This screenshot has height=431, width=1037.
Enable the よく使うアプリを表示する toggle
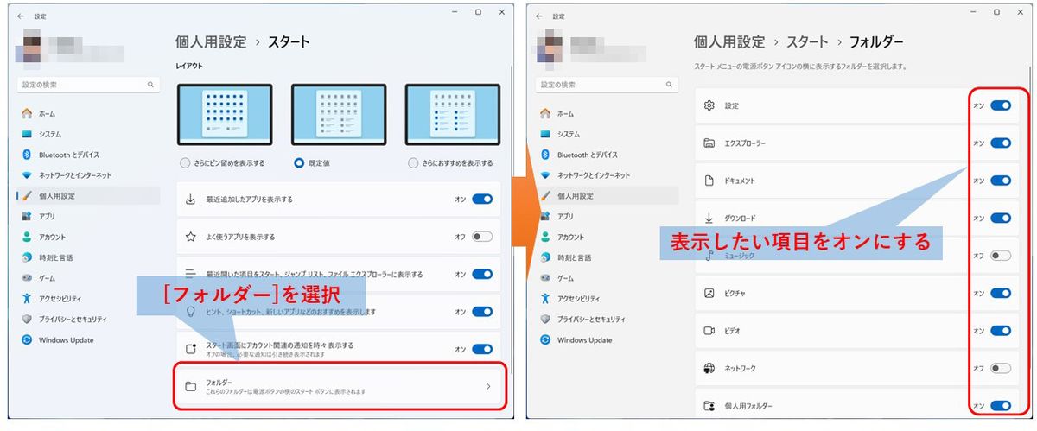[482, 237]
